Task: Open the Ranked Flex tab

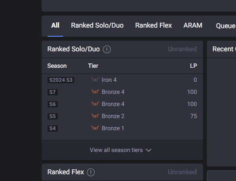Action: (153, 26)
